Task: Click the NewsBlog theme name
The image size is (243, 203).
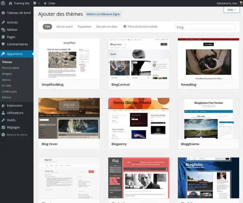Action: 189,84
